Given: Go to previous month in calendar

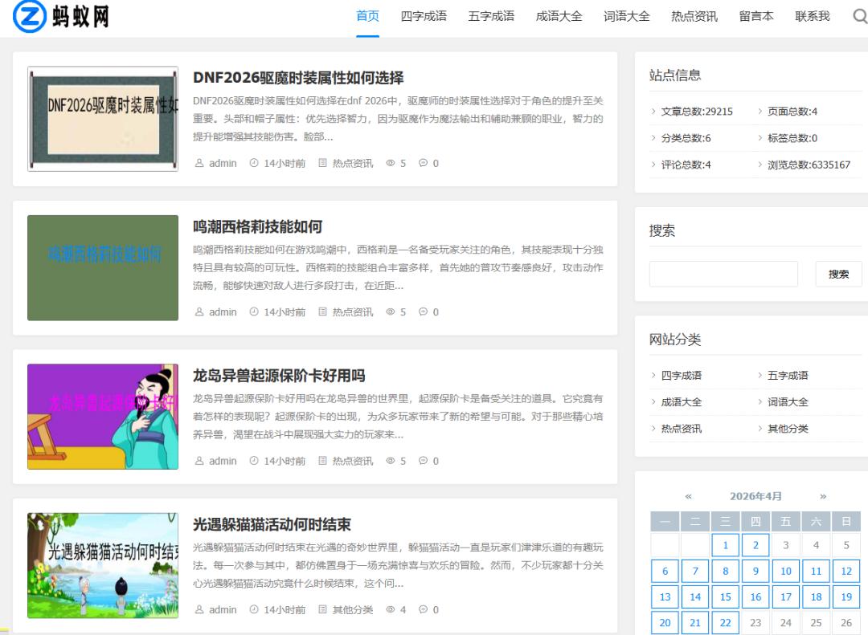Looking at the screenshot, I should point(688,496).
